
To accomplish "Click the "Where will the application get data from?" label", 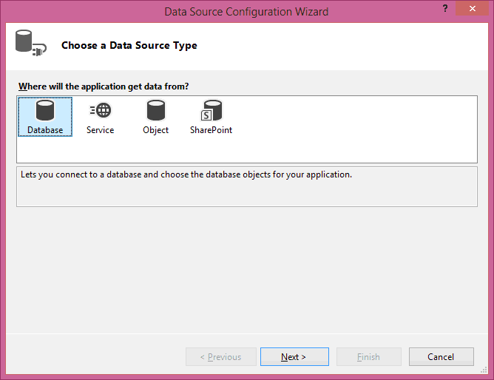I will [x=104, y=86].
